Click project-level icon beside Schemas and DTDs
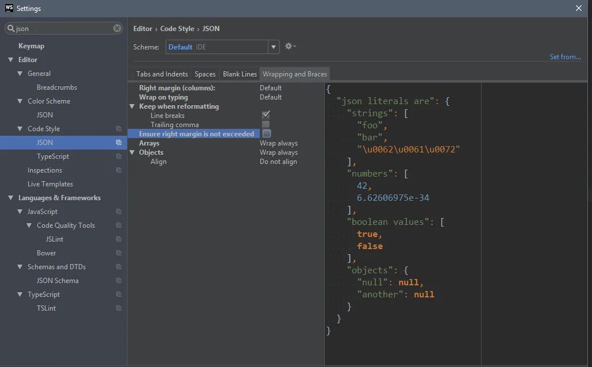 pyautogui.click(x=118, y=267)
